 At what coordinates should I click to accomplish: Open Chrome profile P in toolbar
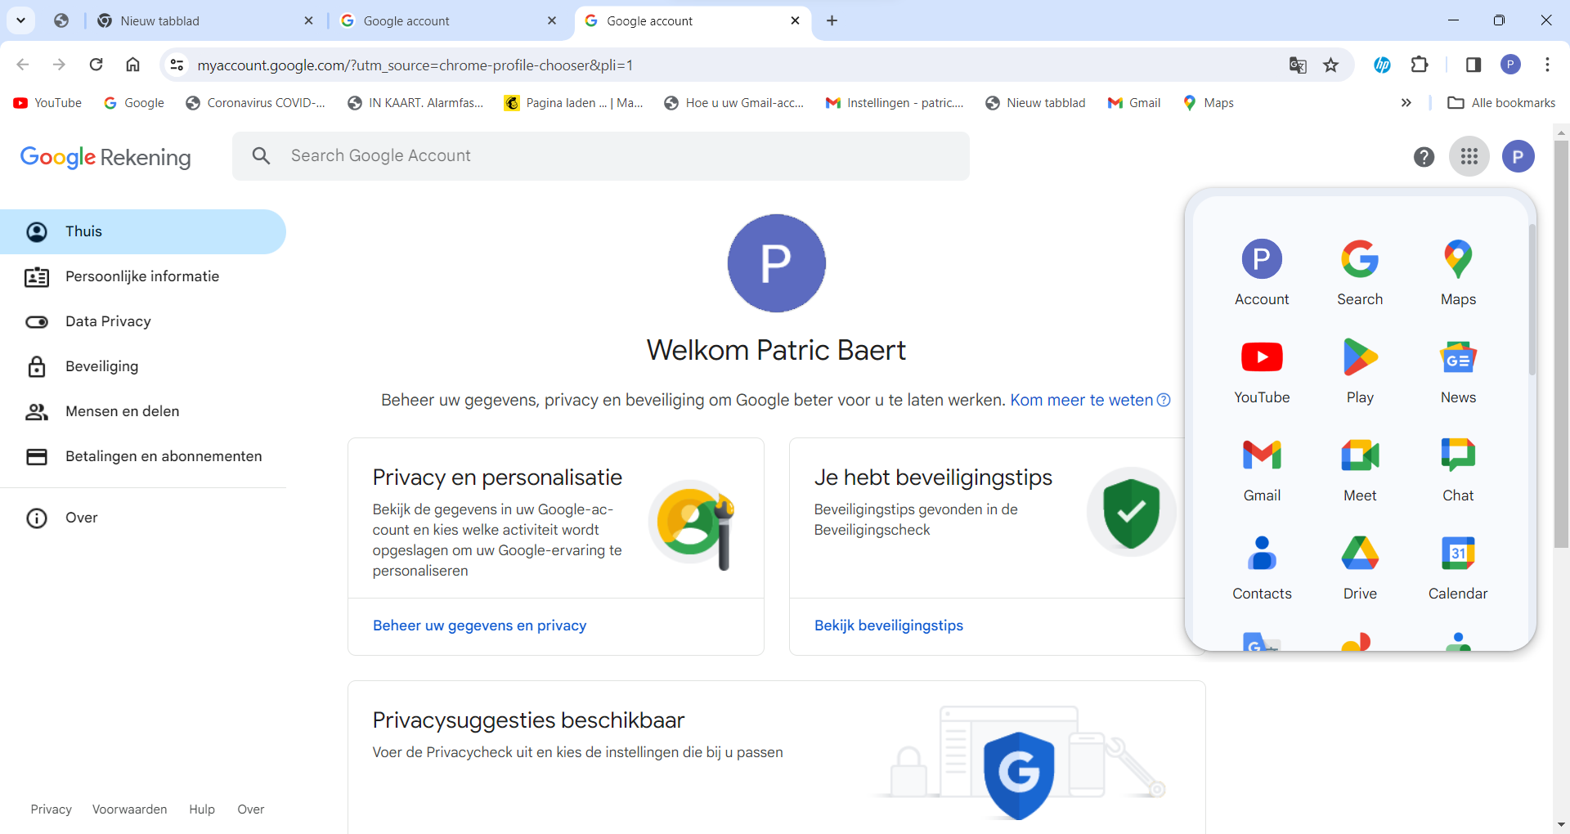point(1510,65)
